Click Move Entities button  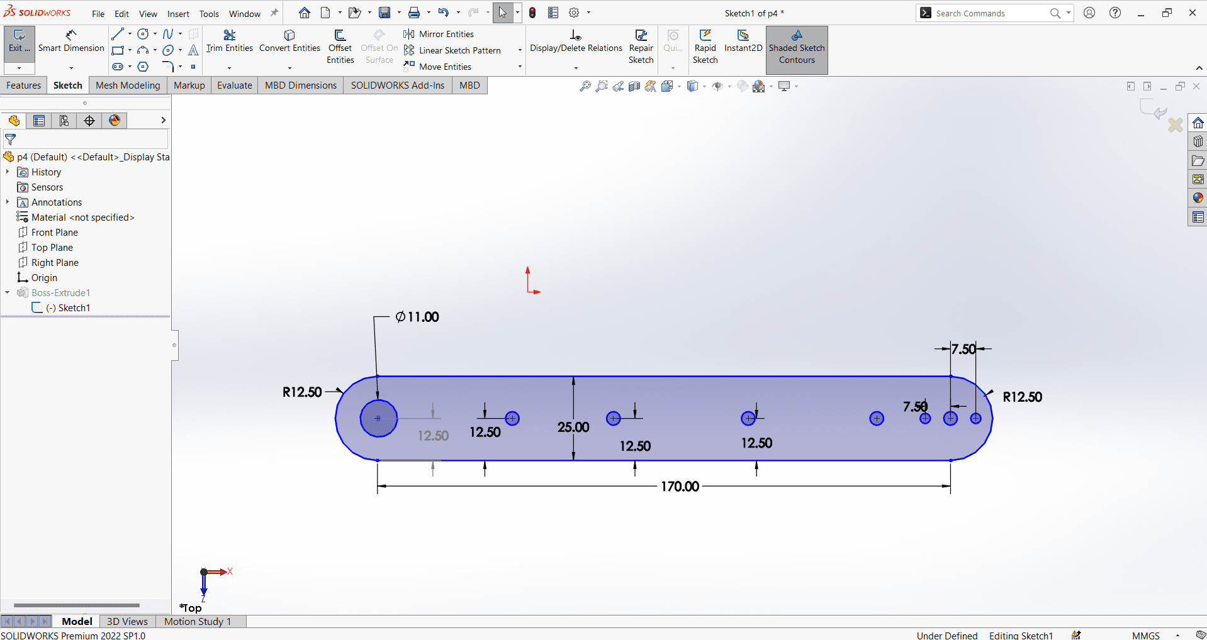tap(437, 67)
